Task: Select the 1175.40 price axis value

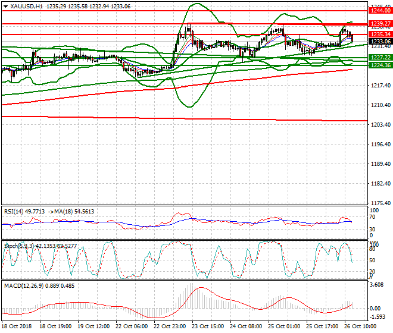Action: coord(380,203)
